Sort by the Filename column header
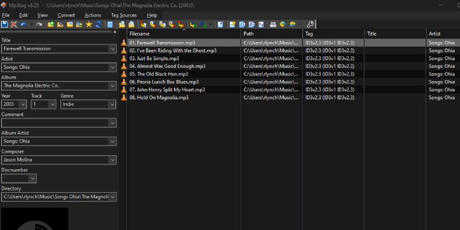Viewport: 460px width, 230px height. pyautogui.click(x=184, y=34)
